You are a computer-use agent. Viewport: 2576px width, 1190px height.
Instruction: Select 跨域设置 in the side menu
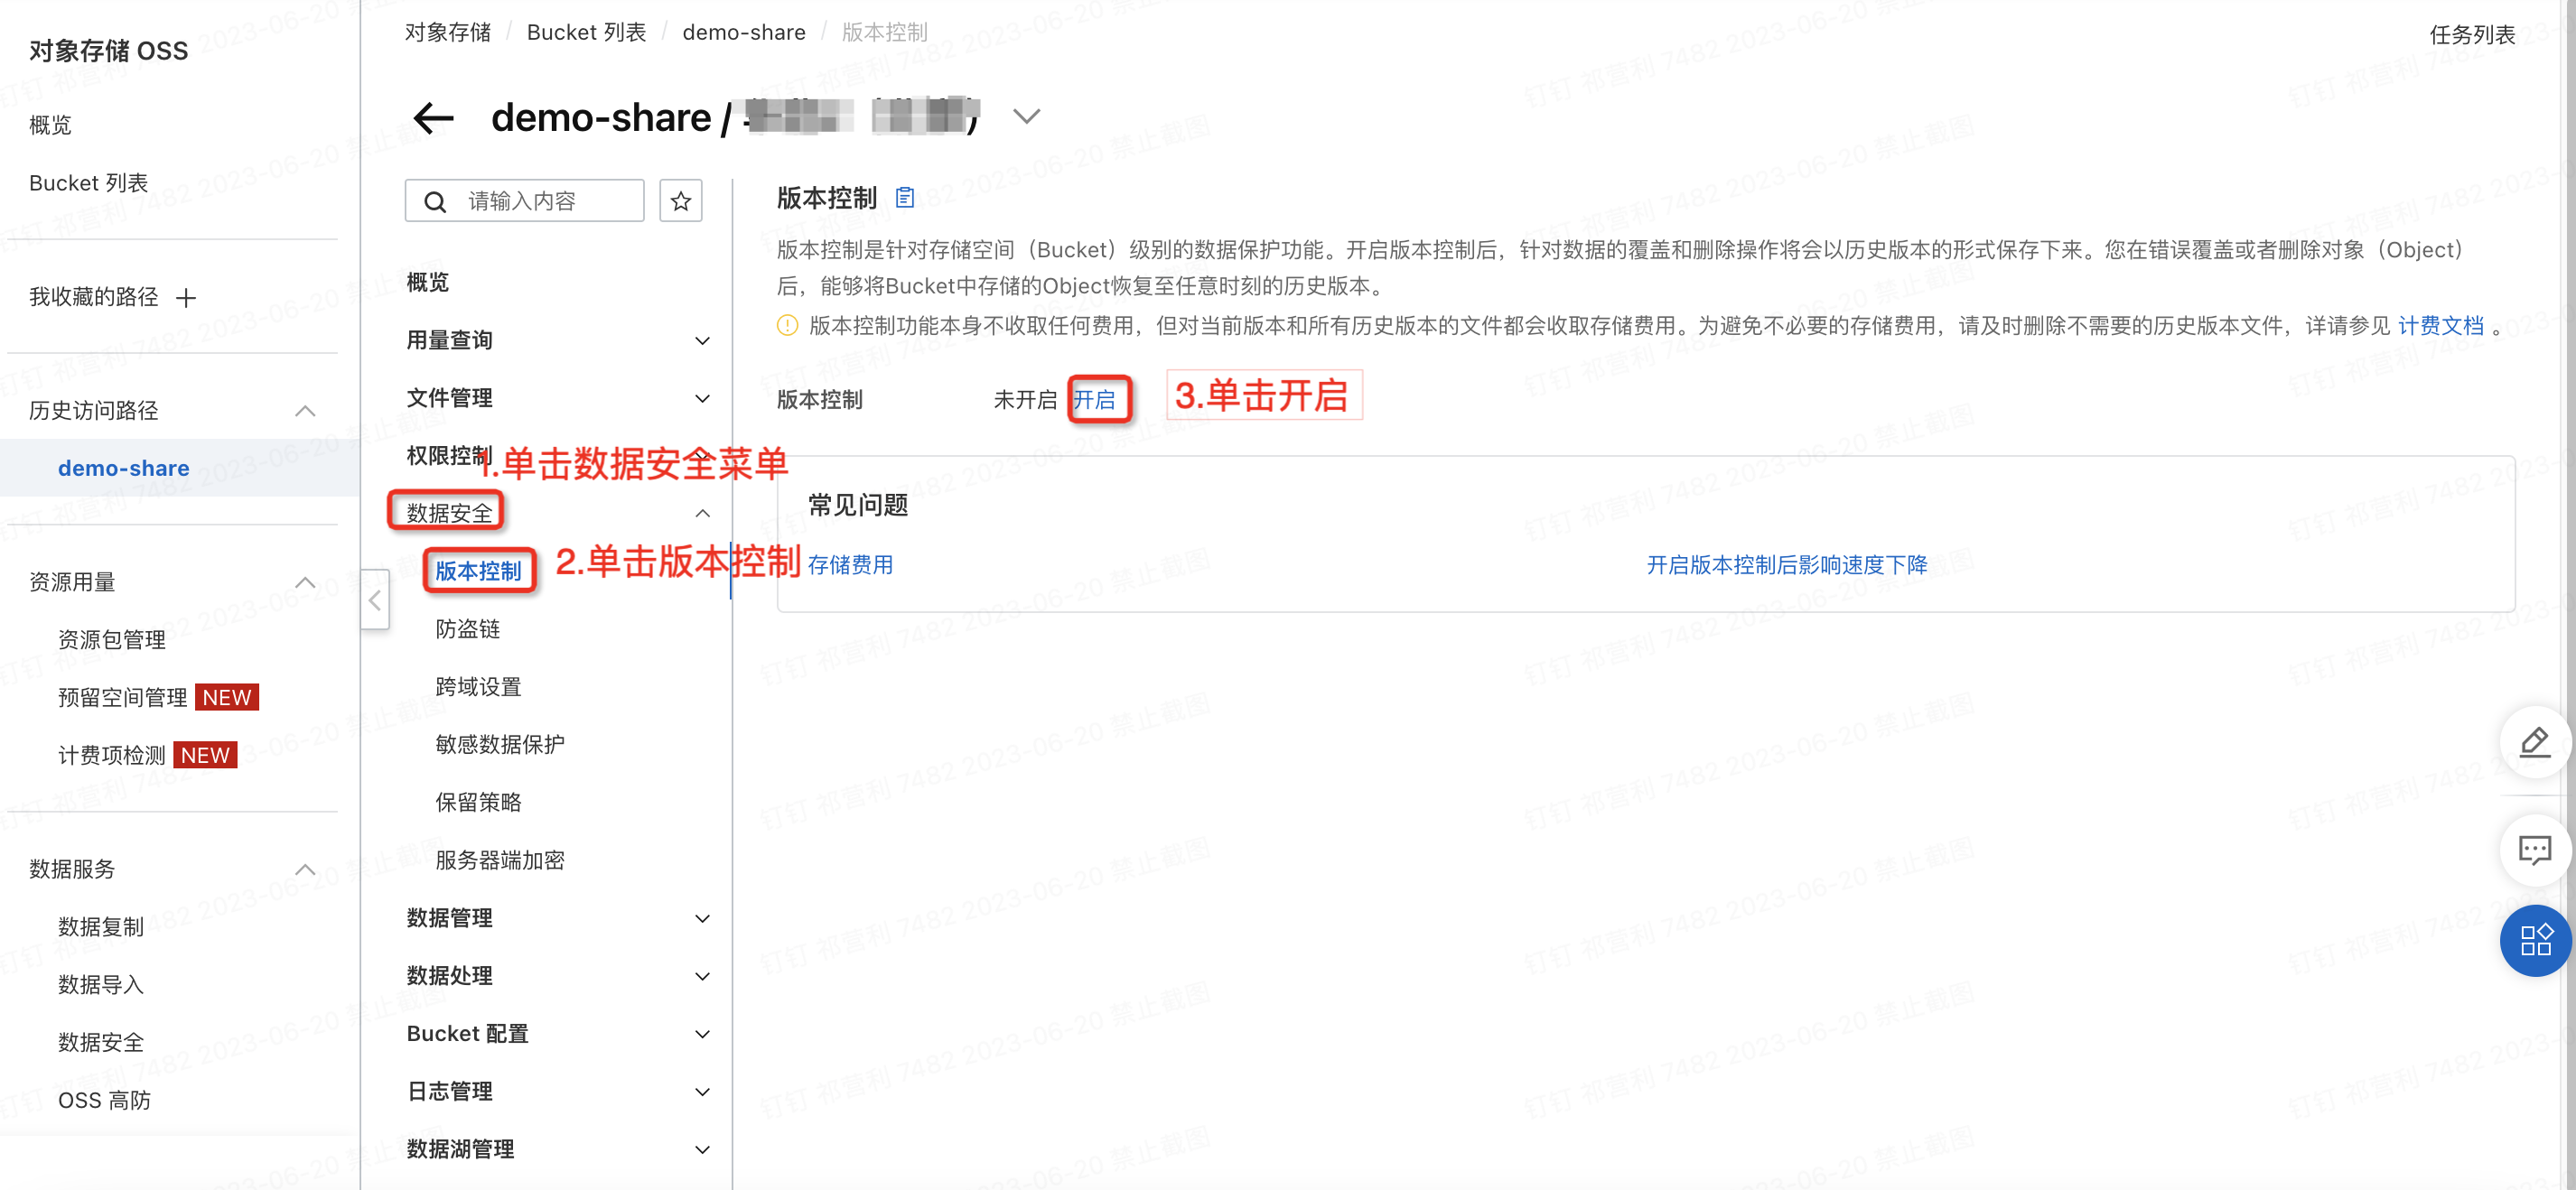click(478, 686)
